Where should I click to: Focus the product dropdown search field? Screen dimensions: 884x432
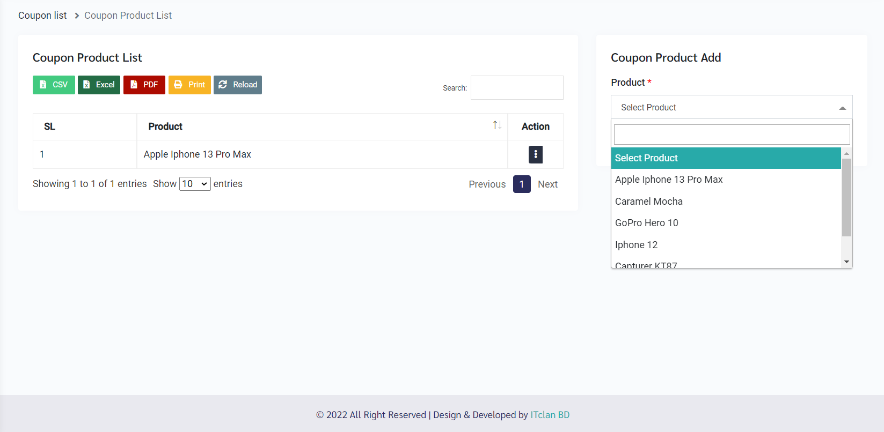[731, 135]
